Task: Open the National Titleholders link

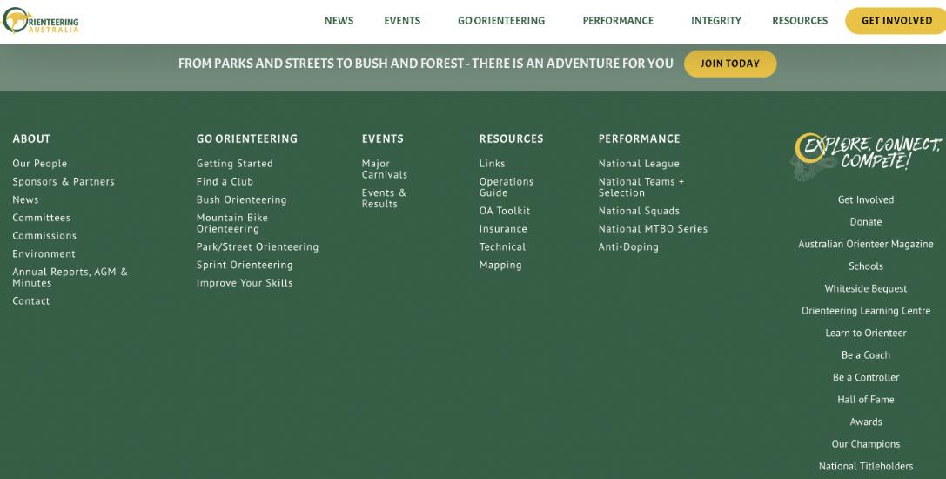Action: click(x=866, y=467)
